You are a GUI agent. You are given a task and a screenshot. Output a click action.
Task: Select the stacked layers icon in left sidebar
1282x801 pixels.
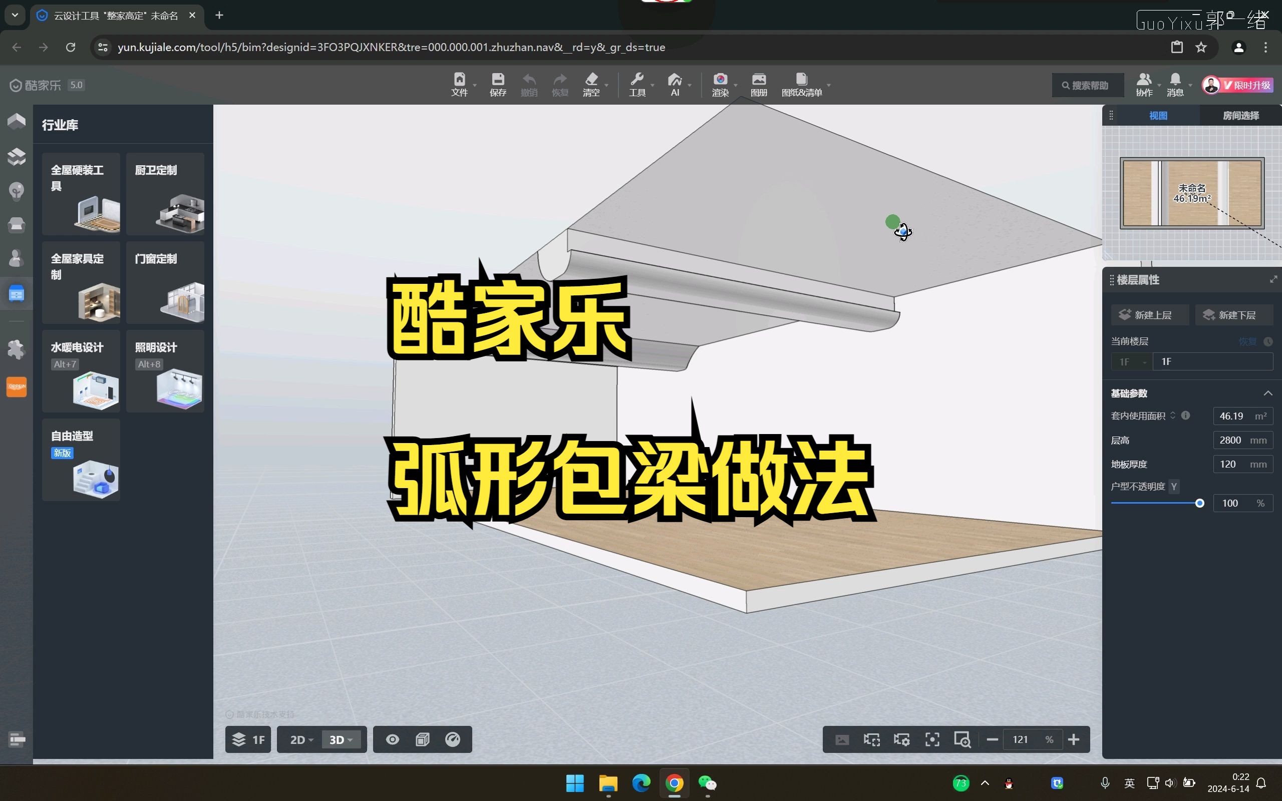[x=17, y=156]
